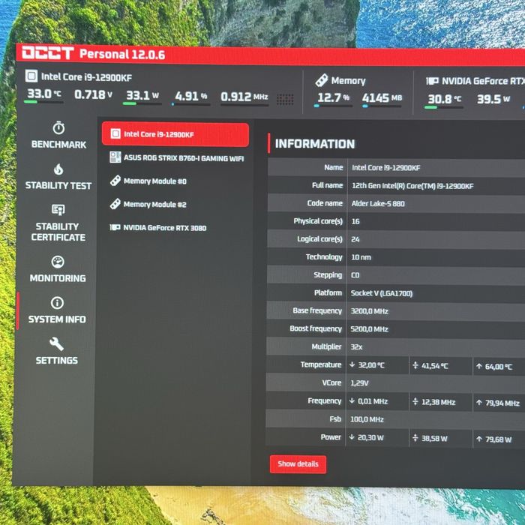Image resolution: width=525 pixels, height=525 pixels.
Task: Click Boost frequency value 5200,0 MHz
Action: [369, 329]
